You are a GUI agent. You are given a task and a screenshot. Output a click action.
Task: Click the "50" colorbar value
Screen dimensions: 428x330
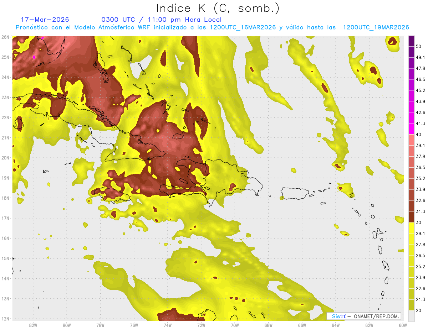[419, 46]
